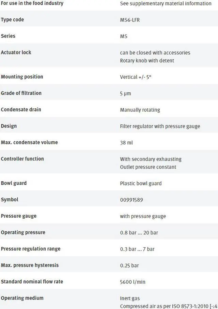Click the "Inert gas" operating medium text
The width and height of the screenshot is (218, 309).
130,298
